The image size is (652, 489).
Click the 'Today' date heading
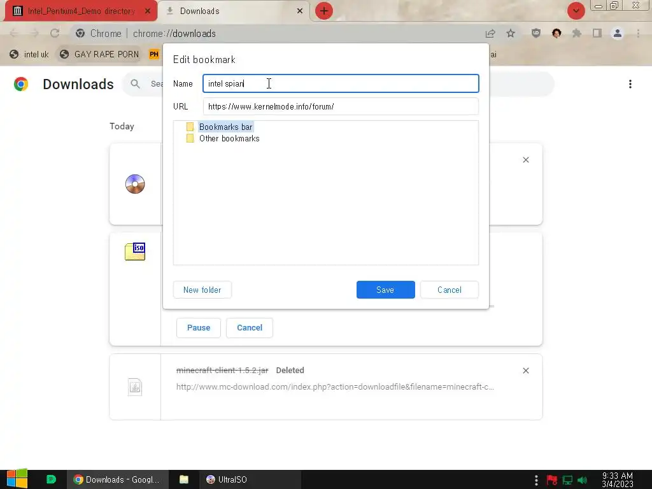[x=122, y=127]
